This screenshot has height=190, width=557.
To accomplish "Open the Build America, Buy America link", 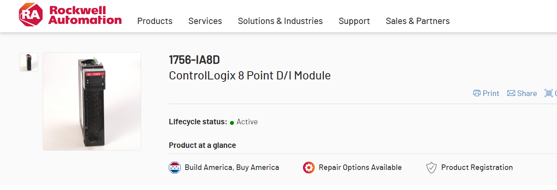I will click(x=232, y=168).
